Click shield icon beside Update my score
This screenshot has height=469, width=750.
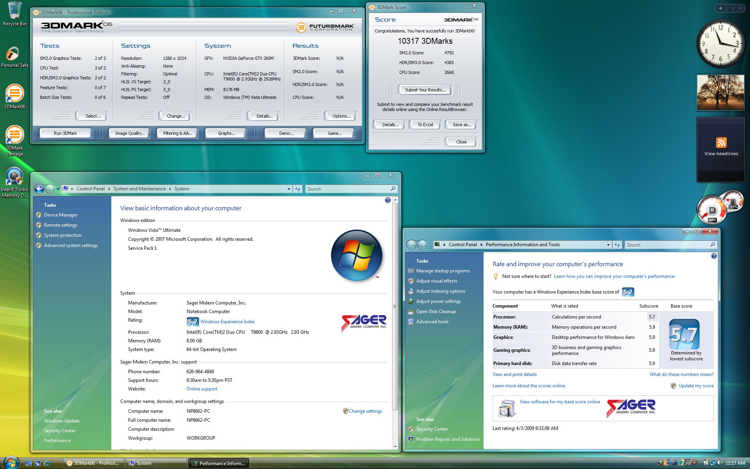pyautogui.click(x=673, y=386)
